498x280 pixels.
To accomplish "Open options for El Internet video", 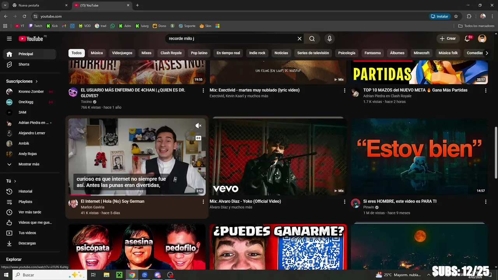I will tap(203, 201).
